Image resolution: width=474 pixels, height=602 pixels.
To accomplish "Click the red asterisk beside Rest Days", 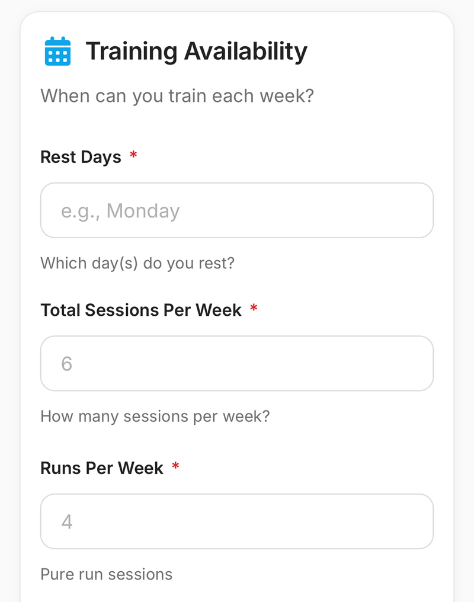I will [133, 154].
